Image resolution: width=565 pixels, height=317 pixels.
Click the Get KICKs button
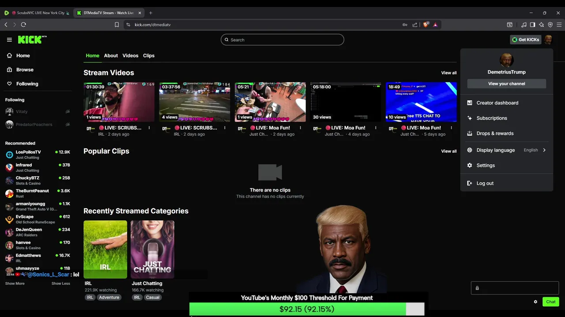click(525, 40)
